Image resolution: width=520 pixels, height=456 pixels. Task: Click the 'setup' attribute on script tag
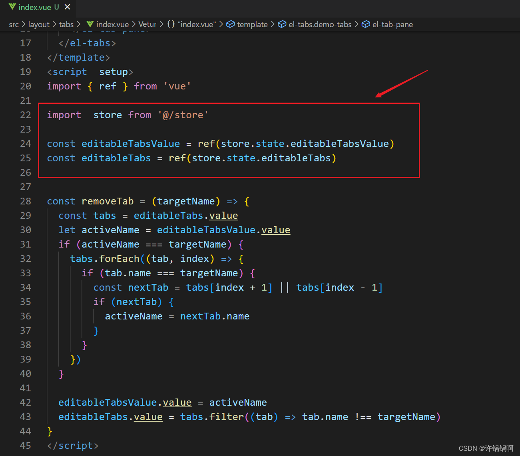(114, 72)
